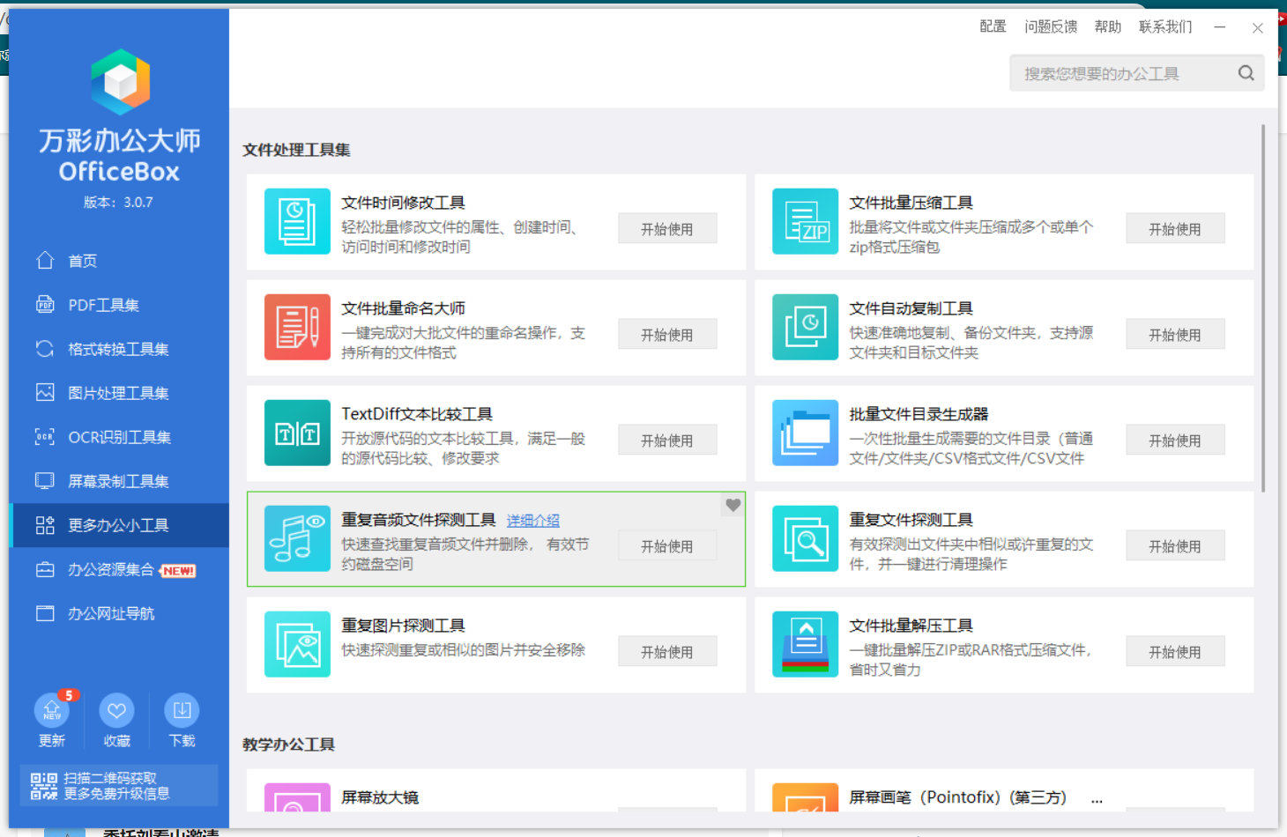Click the orange 屏幕画笔 Pointofix icon

pyautogui.click(x=805, y=797)
